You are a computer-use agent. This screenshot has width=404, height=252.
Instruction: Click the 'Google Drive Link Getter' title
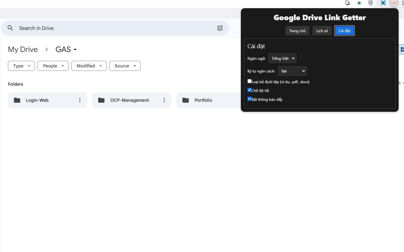320,17
